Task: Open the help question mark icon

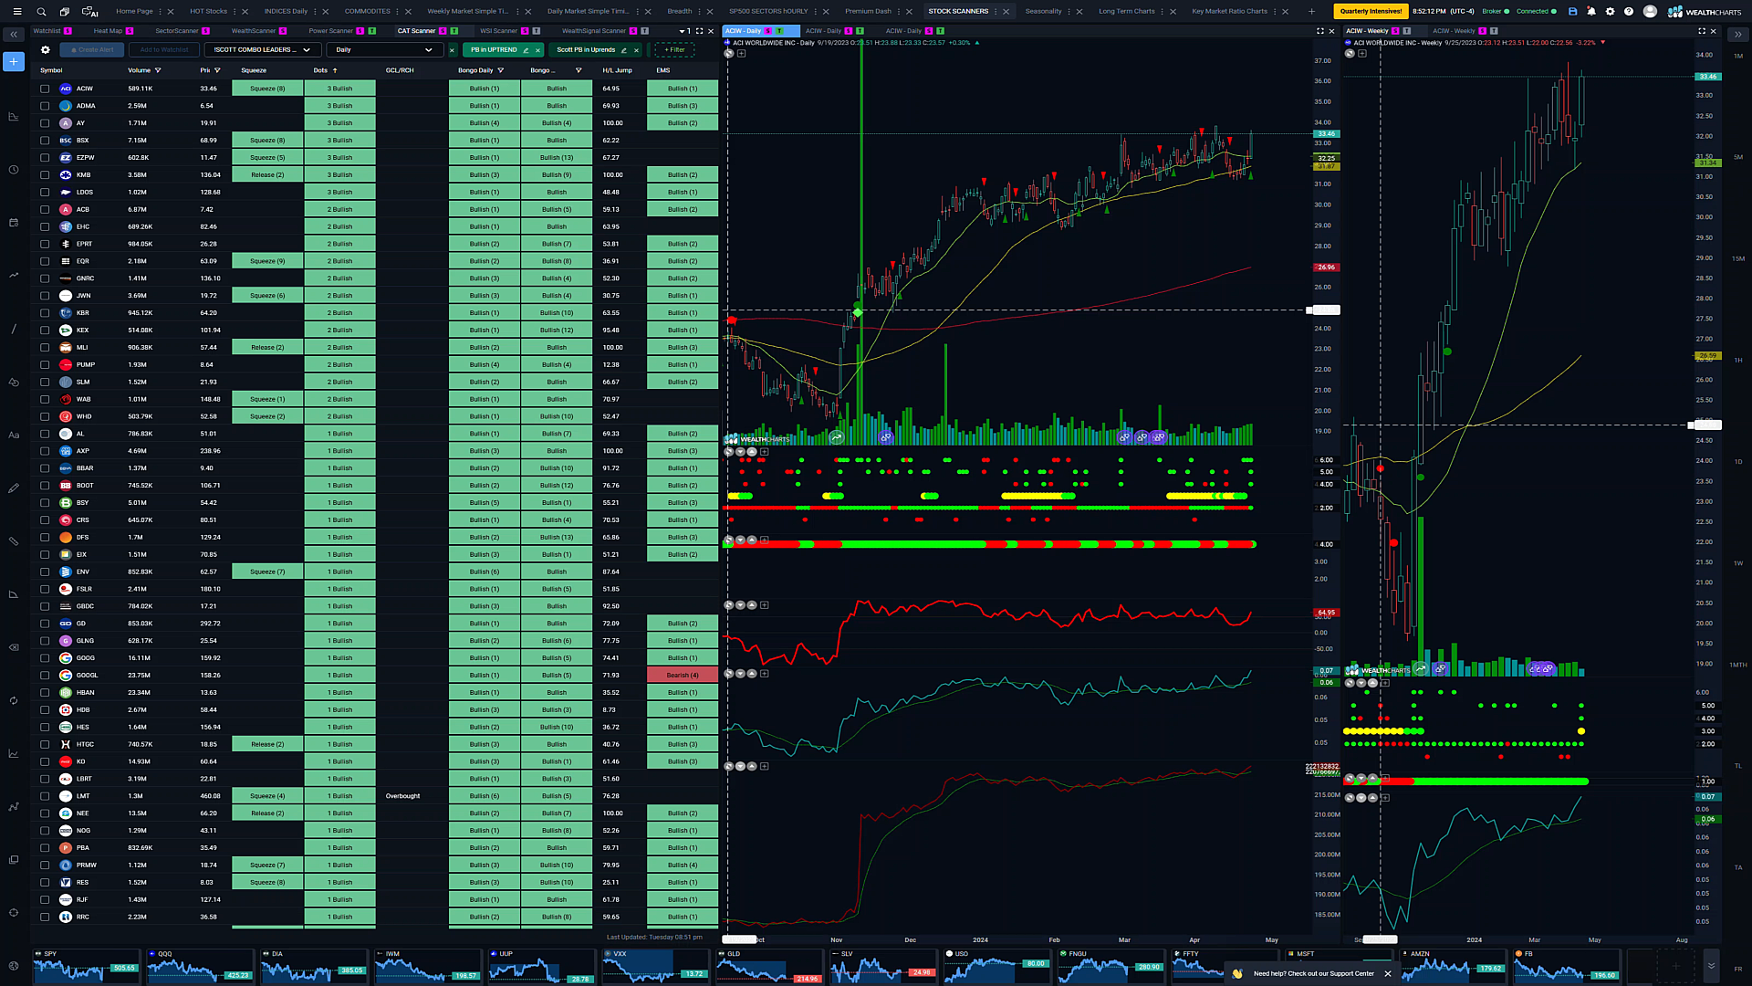Action: point(1629,12)
